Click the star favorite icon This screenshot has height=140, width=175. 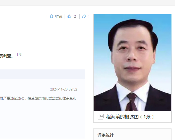pos(52,16)
